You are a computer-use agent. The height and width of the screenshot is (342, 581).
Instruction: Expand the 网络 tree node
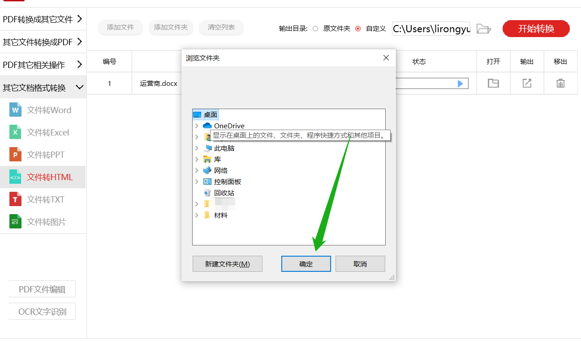click(x=197, y=170)
